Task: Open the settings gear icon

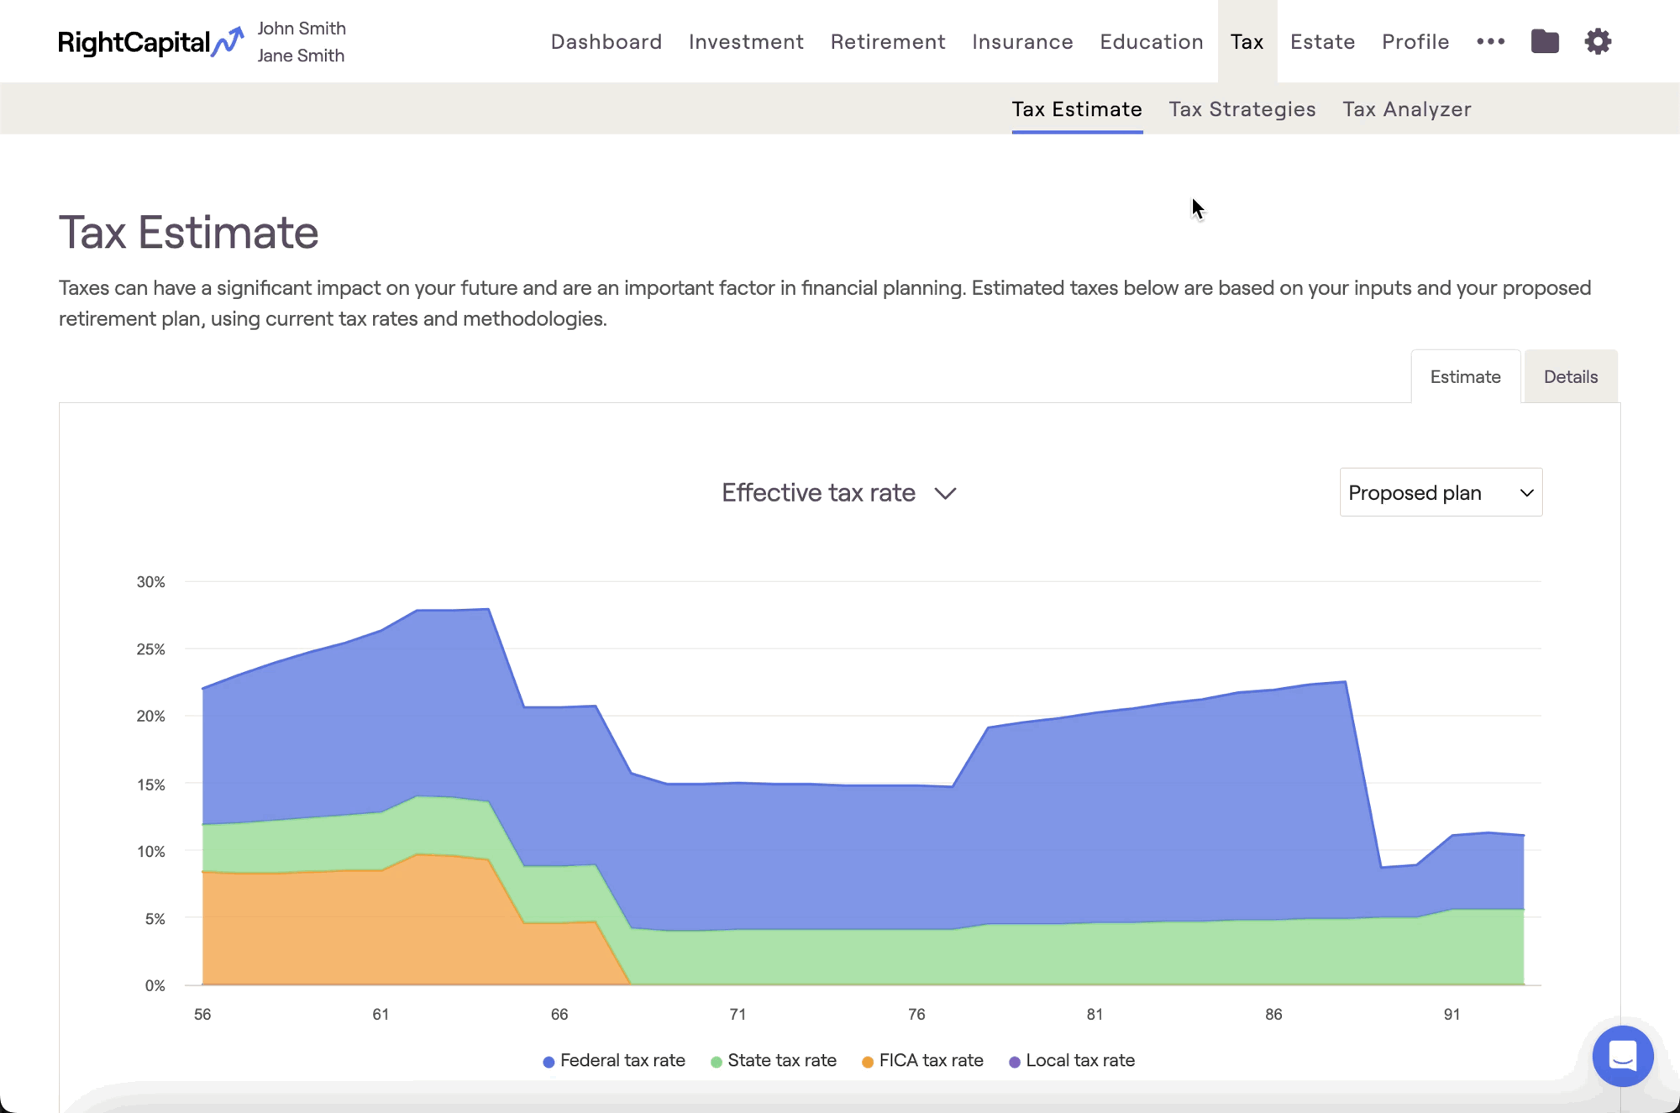Action: [1597, 41]
